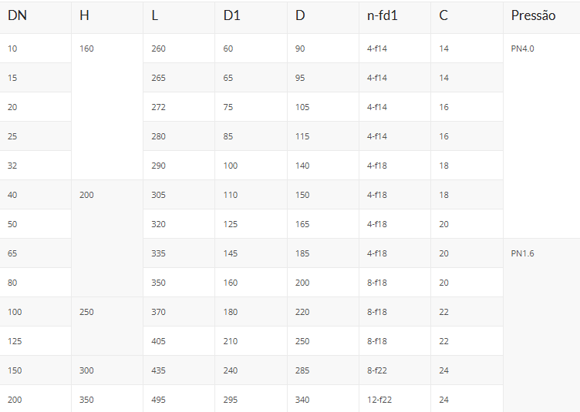Click the D1 column header
580x412 pixels.
(x=232, y=15)
